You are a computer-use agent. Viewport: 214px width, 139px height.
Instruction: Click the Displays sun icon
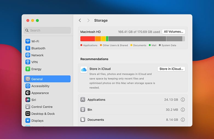pyautogui.click(x=28, y=121)
